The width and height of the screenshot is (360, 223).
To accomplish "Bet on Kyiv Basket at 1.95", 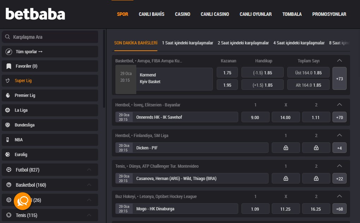I will tap(227, 85).
